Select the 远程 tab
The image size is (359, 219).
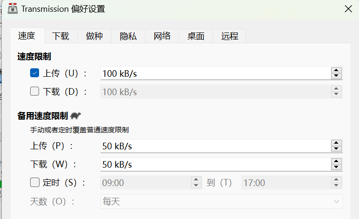point(230,36)
